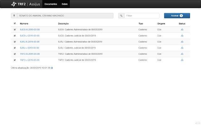The image size is (201, 125).
Task: Uncheck the SJRJ-J-2019-03-08 row checkbox
Action: [15, 48]
